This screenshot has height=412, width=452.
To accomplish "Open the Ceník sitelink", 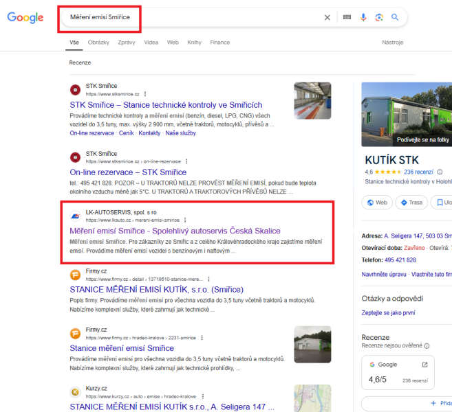I will pyautogui.click(x=127, y=133).
